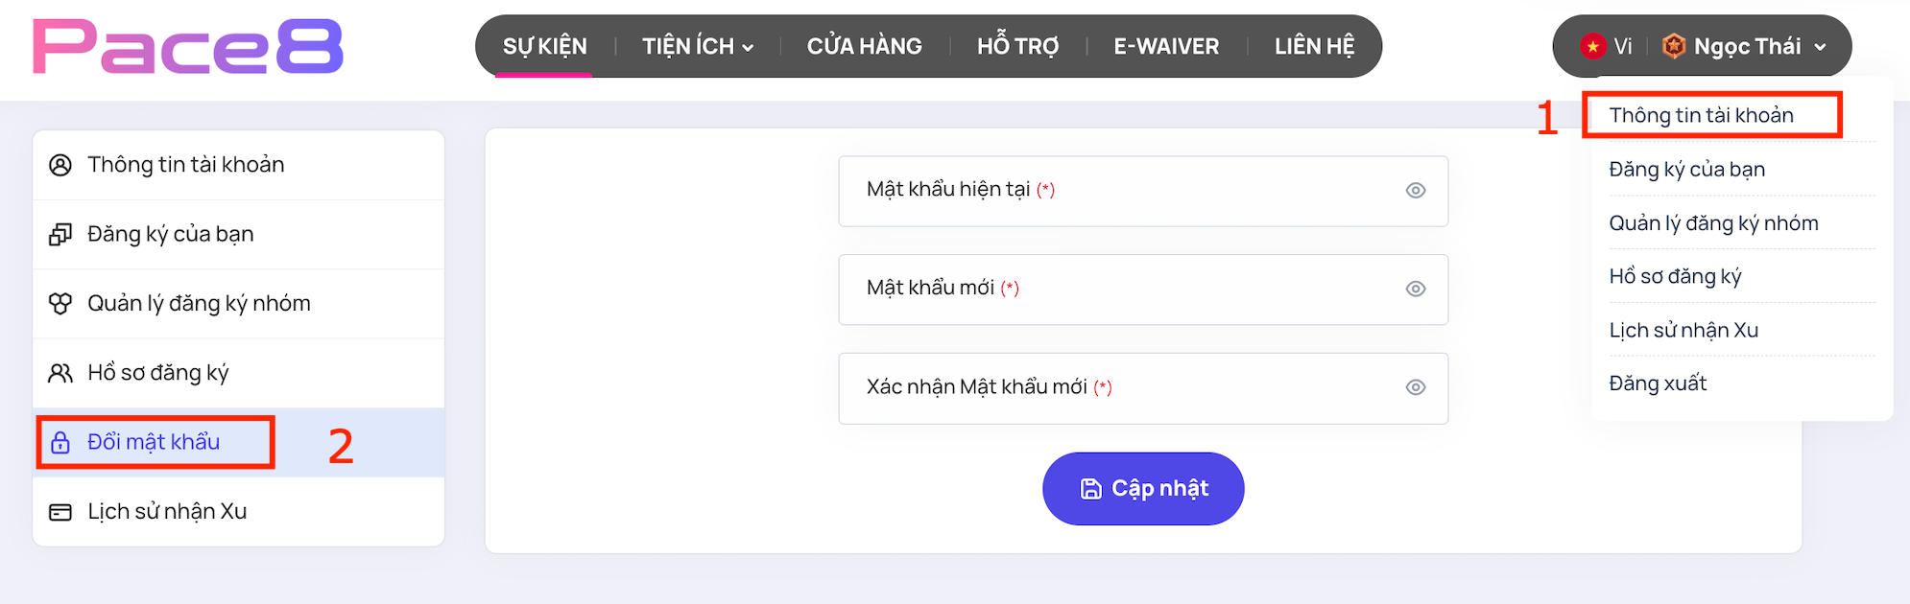Image resolution: width=1910 pixels, height=604 pixels.
Task: Open the Ngọc Thái account dropdown
Action: pyautogui.click(x=1747, y=46)
